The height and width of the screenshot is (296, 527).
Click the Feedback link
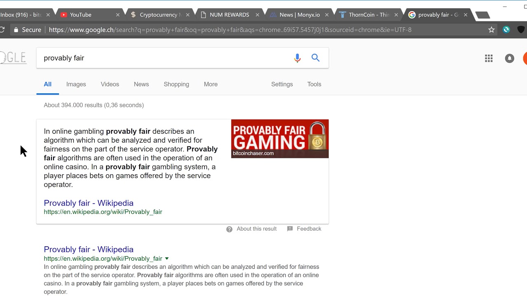point(309,229)
